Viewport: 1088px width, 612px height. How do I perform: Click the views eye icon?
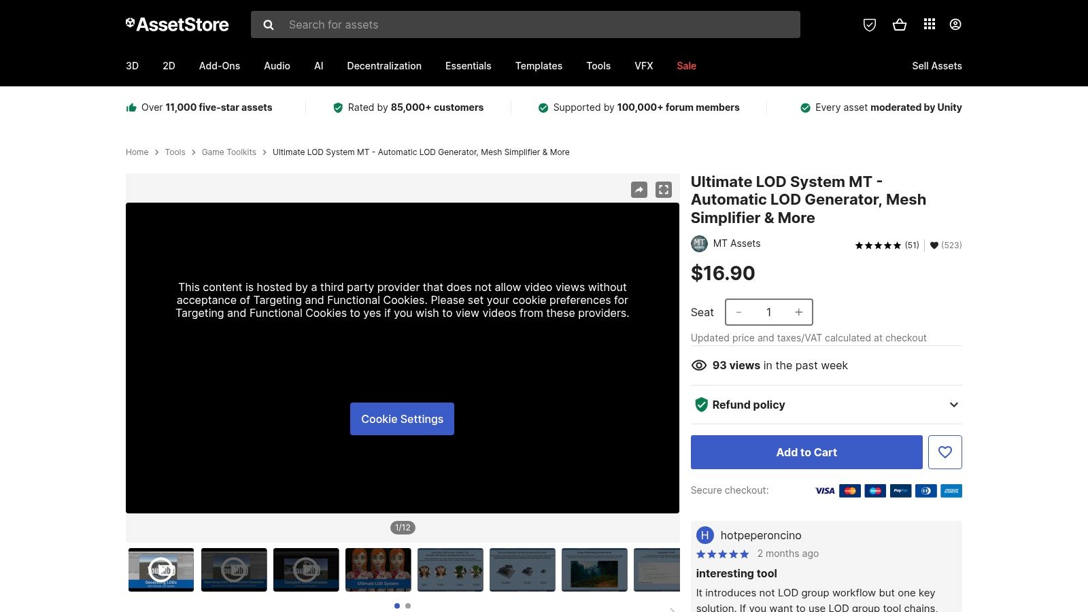point(698,365)
